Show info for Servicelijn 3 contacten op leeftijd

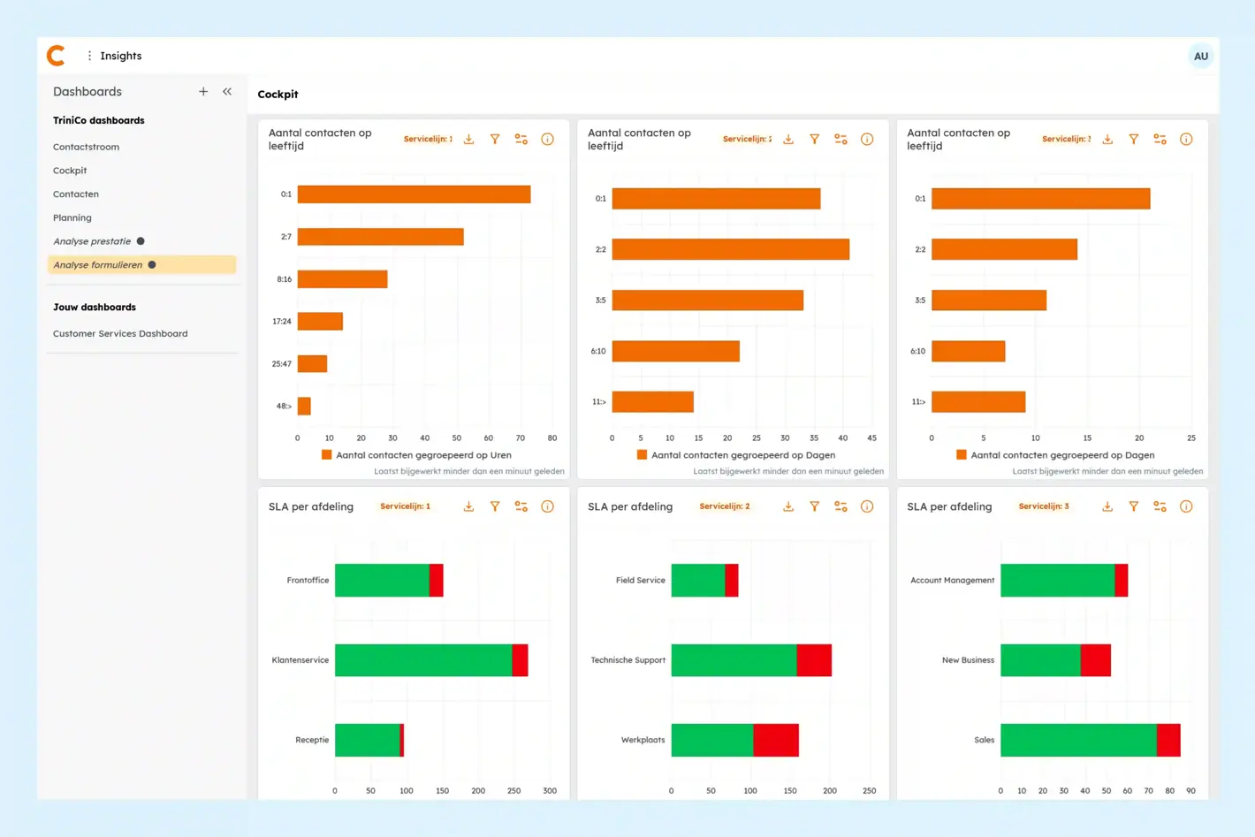(1186, 140)
